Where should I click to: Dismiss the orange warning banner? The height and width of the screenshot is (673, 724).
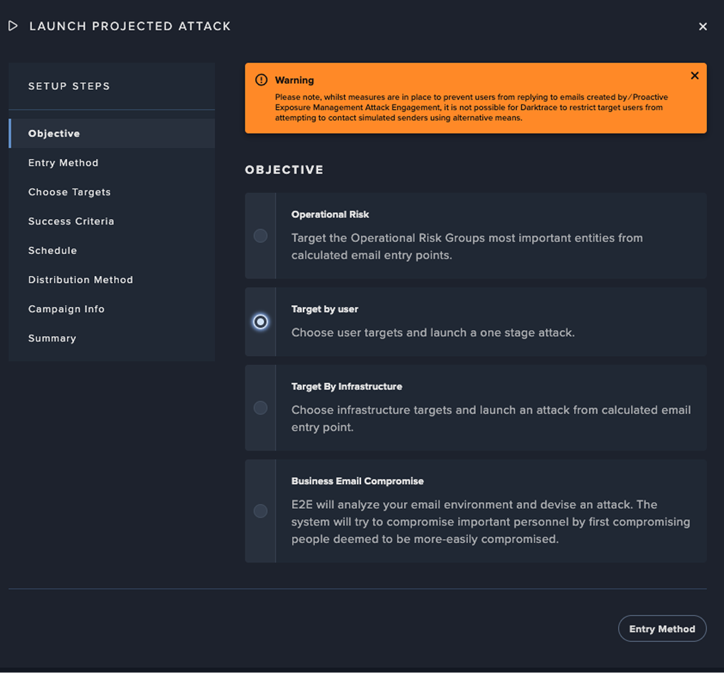694,76
